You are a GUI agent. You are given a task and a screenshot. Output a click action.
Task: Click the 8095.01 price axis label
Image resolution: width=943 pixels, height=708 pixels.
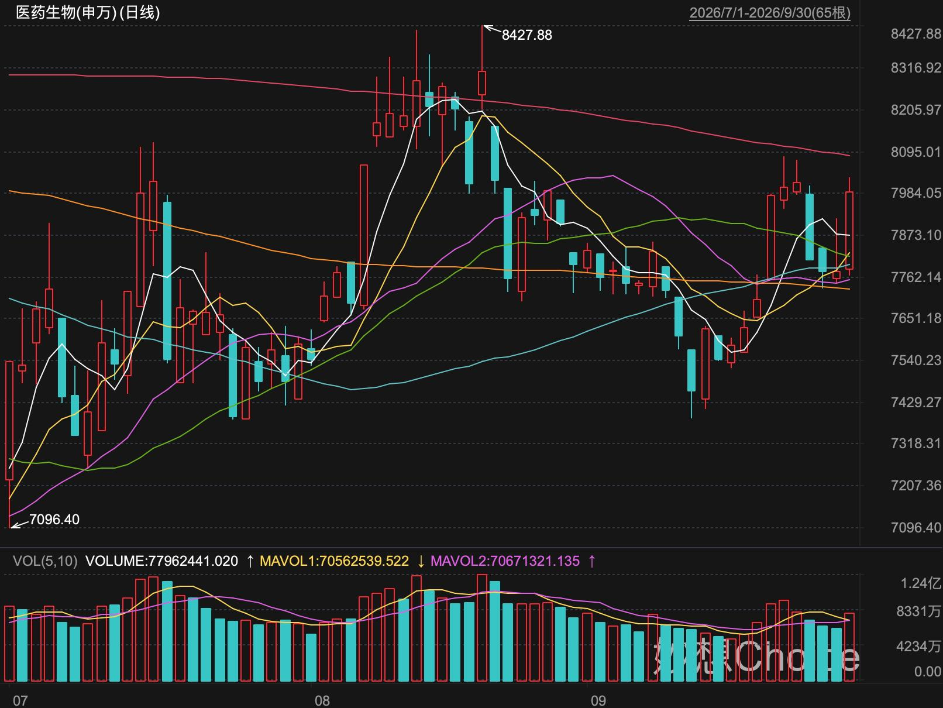click(x=916, y=152)
